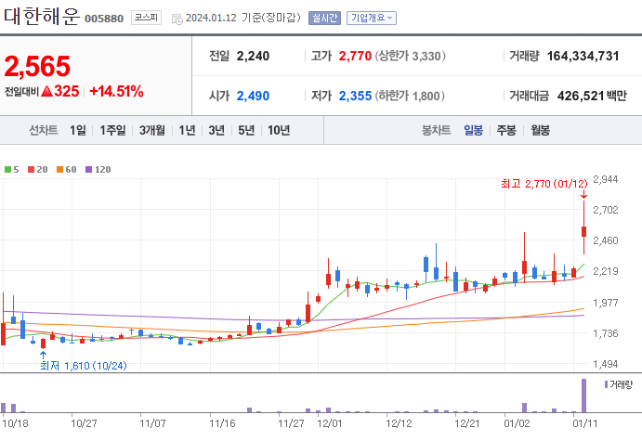Image resolution: width=642 pixels, height=441 pixels.
Task: Click the 실시간 button
Action: click(x=324, y=18)
